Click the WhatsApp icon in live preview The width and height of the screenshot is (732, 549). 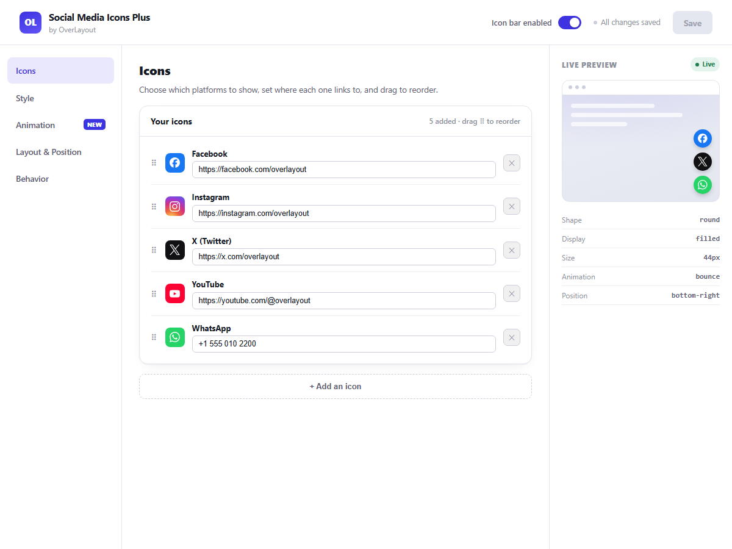point(703,185)
